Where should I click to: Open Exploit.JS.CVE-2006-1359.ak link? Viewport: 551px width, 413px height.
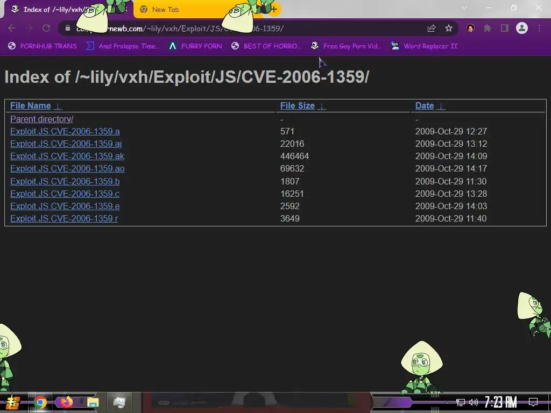click(x=67, y=156)
